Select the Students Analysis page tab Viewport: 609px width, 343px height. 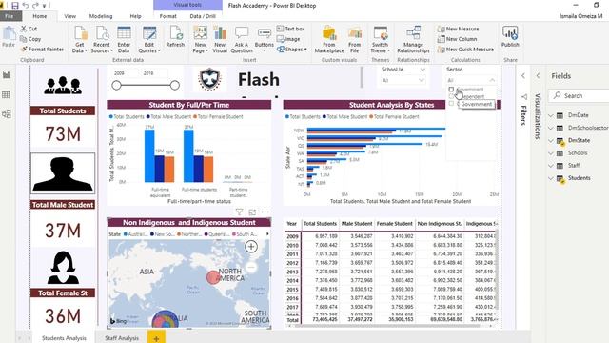[x=64, y=338]
